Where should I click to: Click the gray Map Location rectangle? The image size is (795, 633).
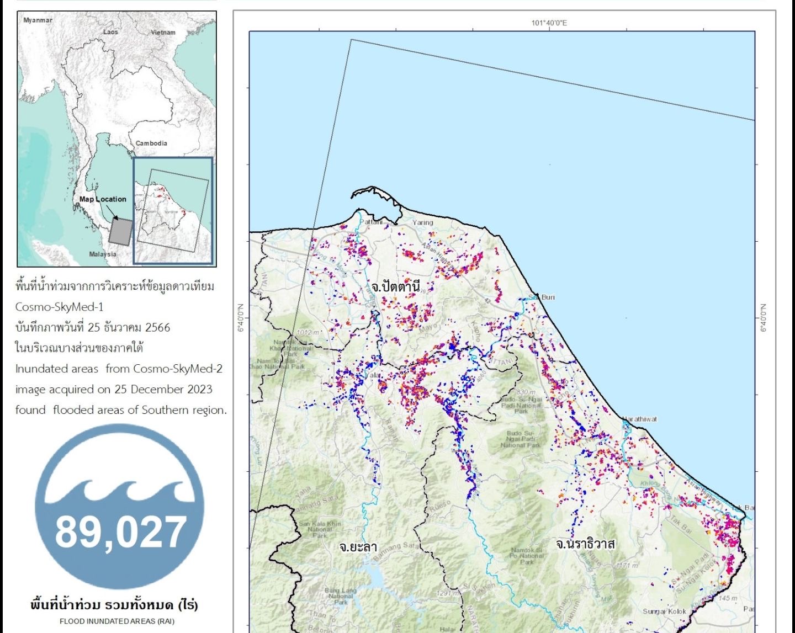[120, 231]
